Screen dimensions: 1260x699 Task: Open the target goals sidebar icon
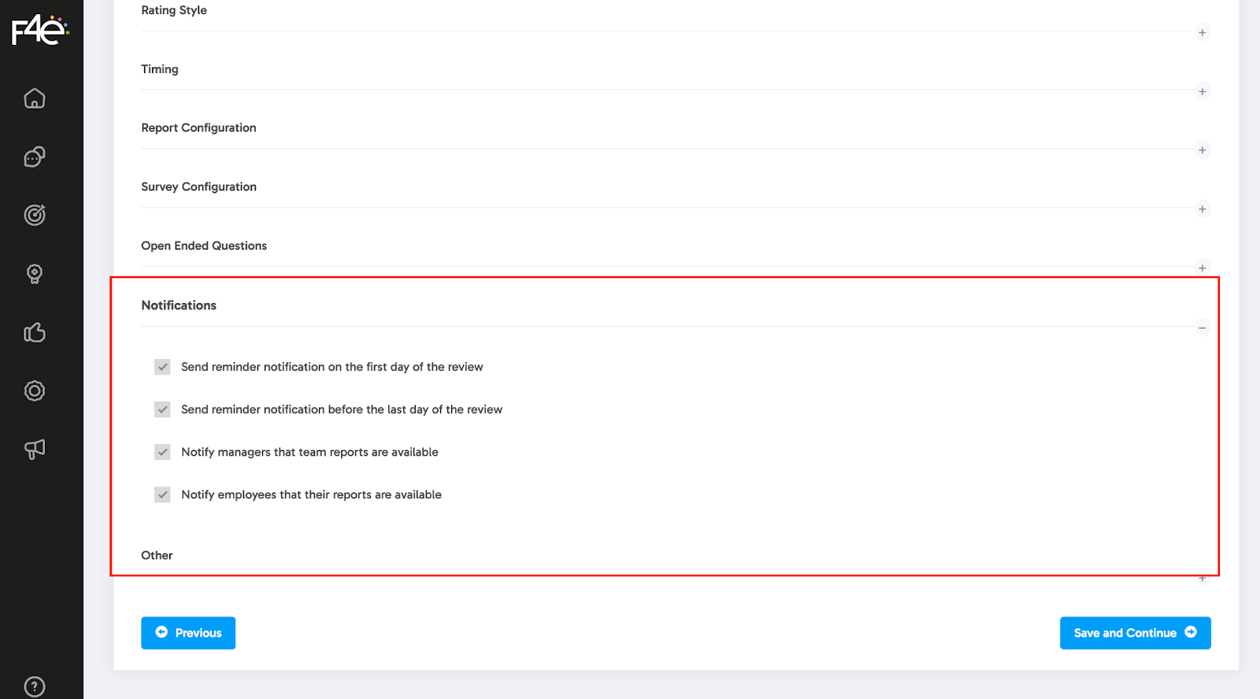coord(35,215)
